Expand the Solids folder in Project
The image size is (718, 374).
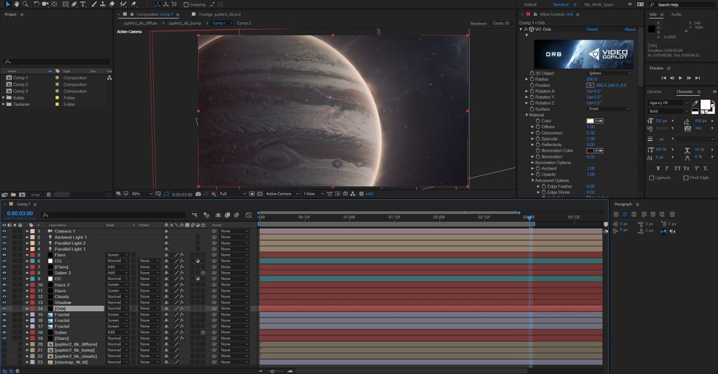(x=4, y=97)
